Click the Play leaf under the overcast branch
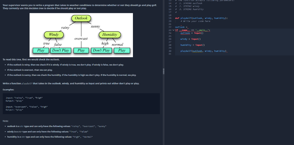This screenshot has height=145, width=294. coord(81,50)
